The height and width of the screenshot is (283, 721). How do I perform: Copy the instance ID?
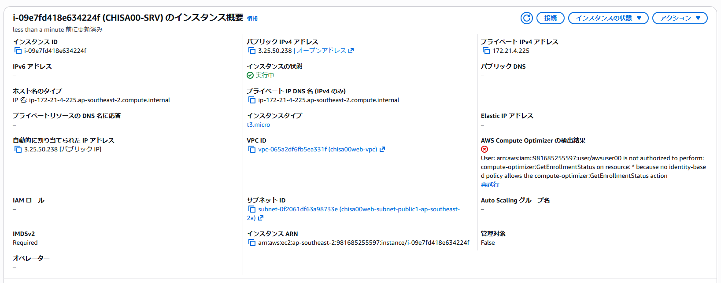click(x=18, y=51)
